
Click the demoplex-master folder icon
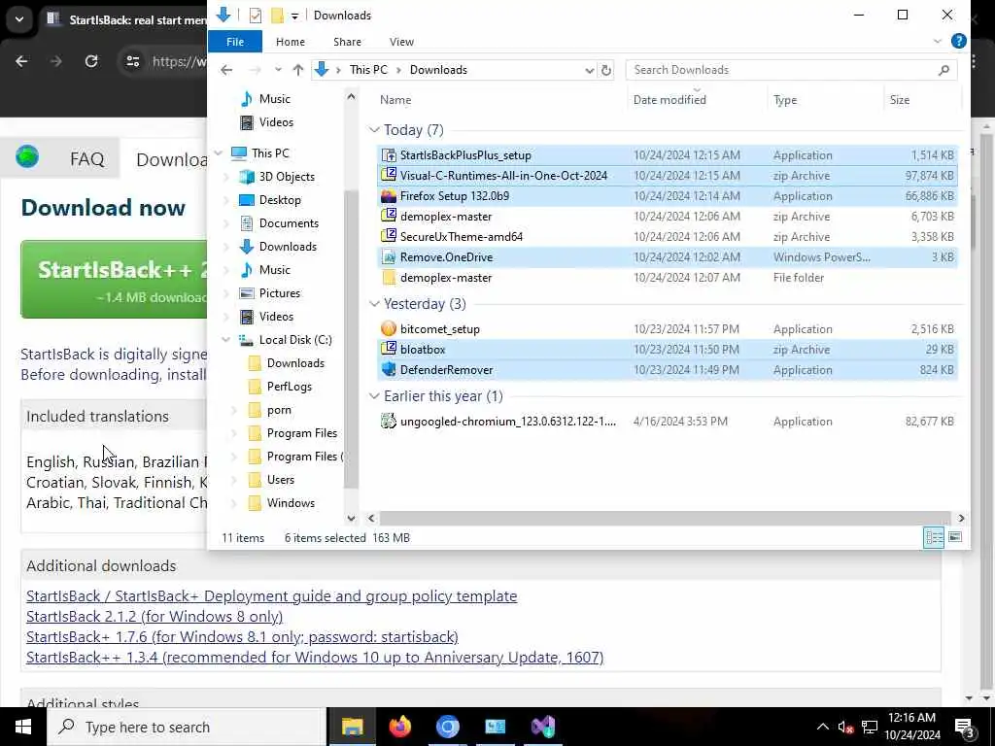389,277
